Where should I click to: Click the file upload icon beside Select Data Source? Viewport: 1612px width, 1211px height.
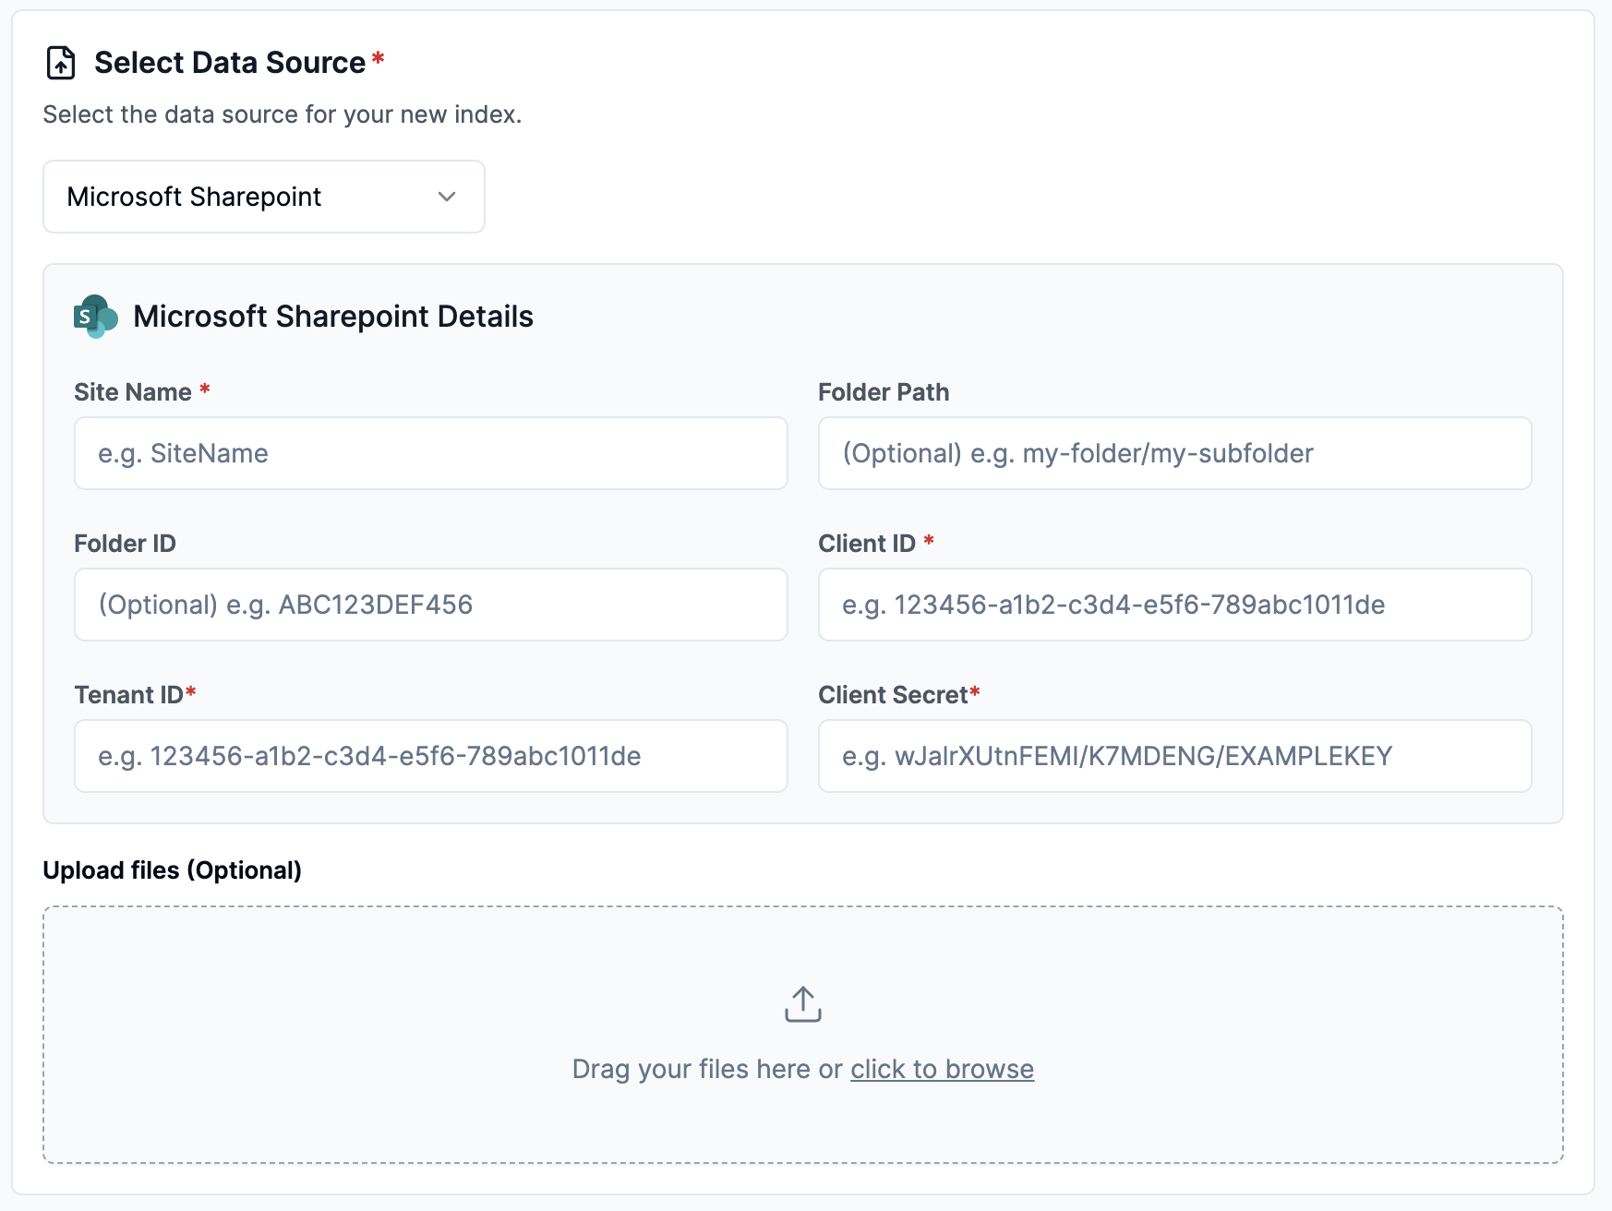(x=61, y=63)
